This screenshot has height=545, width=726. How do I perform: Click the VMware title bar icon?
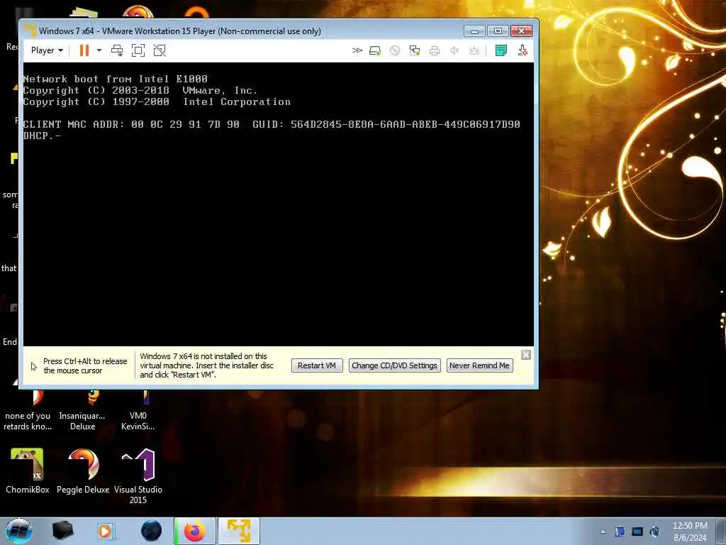point(30,31)
